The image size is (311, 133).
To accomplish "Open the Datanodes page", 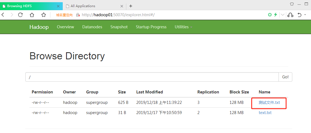I will click(x=92, y=27).
